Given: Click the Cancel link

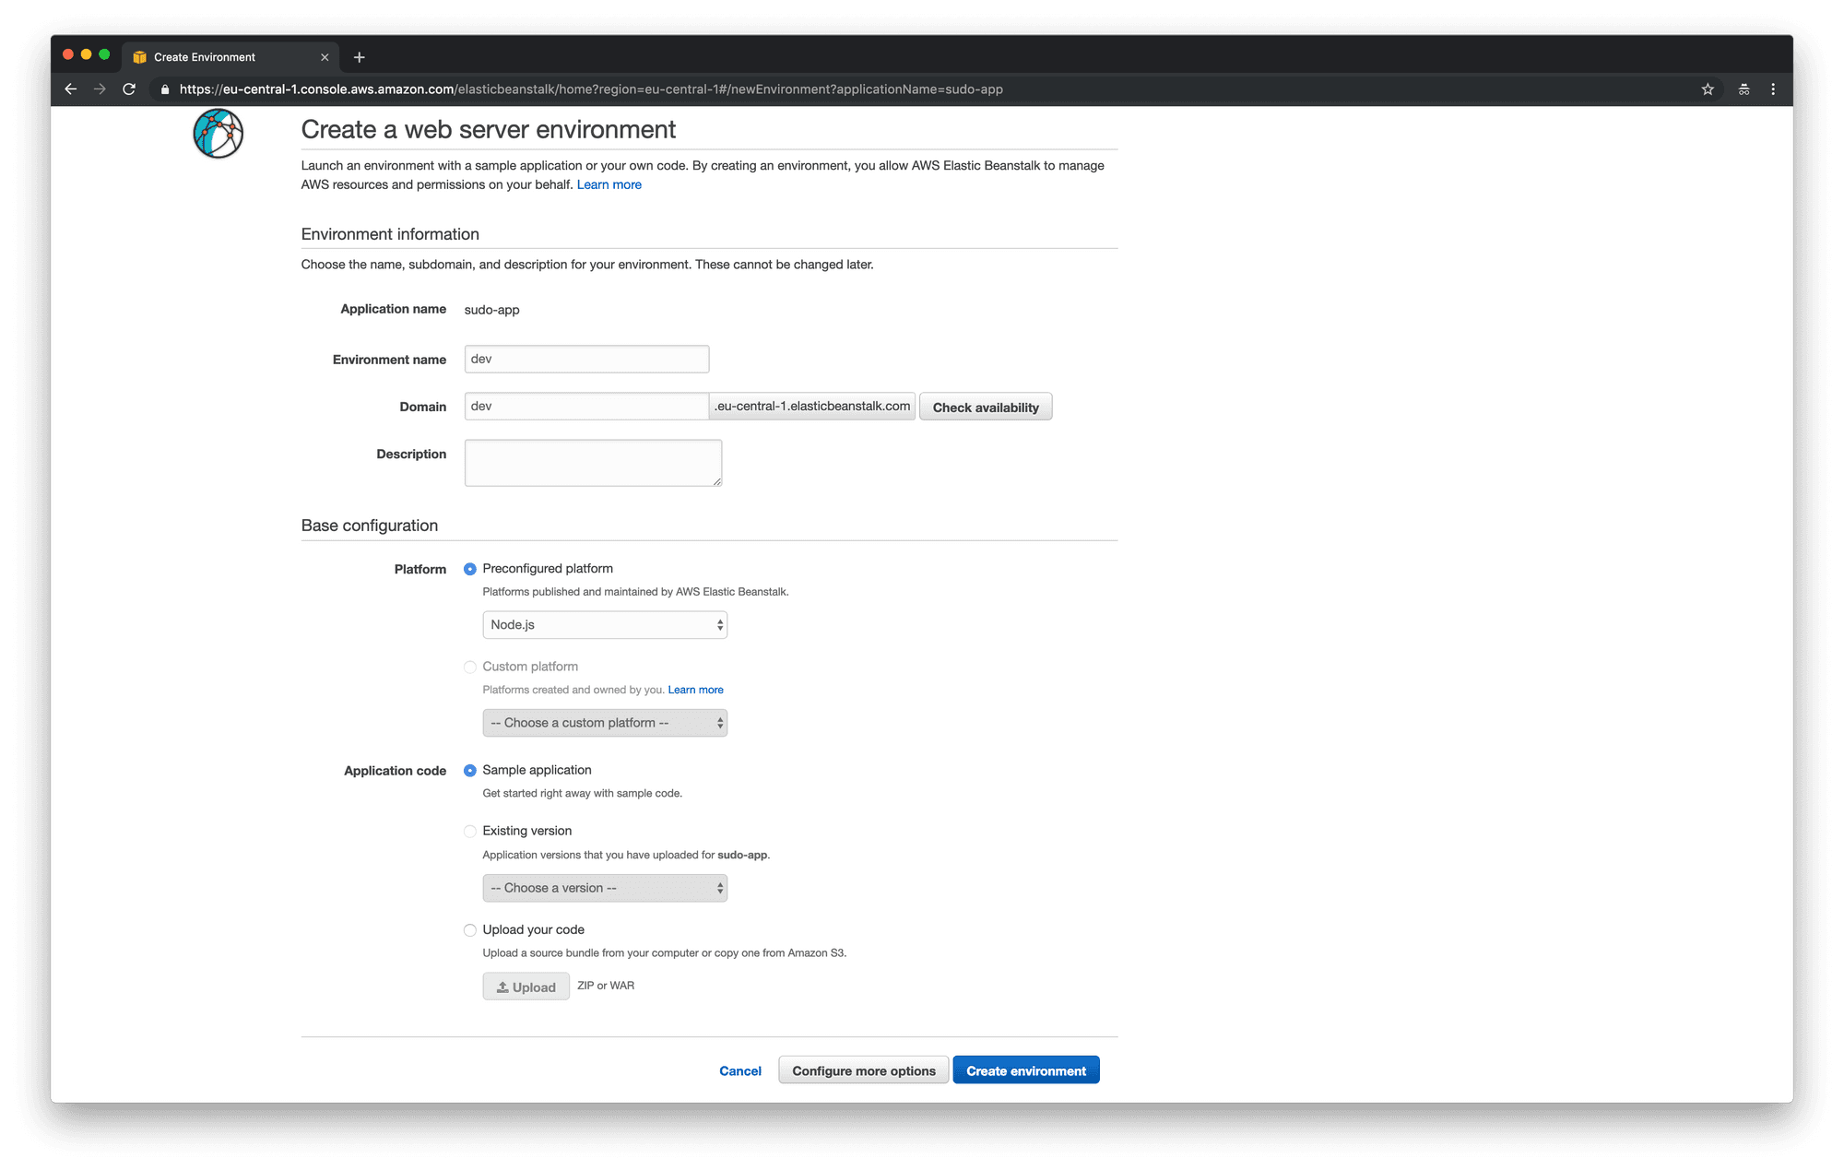Looking at the screenshot, I should pos(740,1071).
